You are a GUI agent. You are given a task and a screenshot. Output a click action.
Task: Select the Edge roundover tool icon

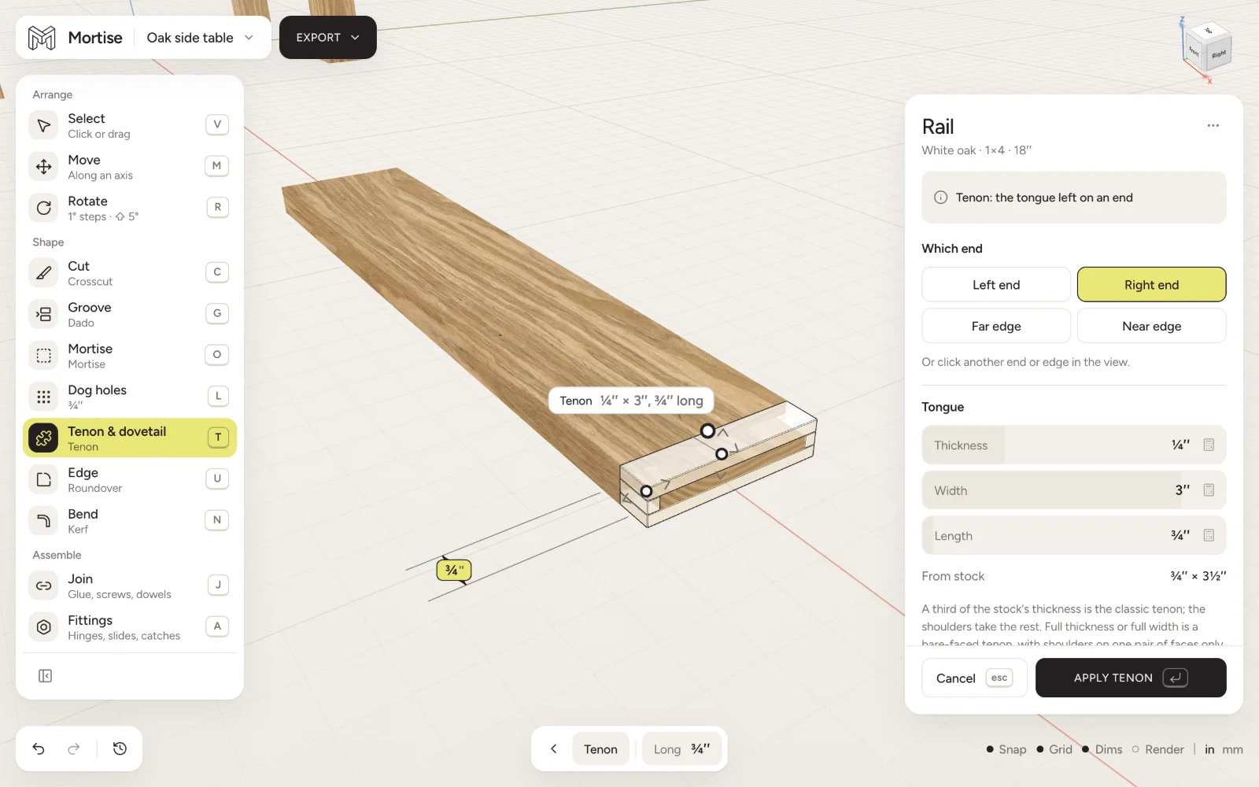(44, 479)
